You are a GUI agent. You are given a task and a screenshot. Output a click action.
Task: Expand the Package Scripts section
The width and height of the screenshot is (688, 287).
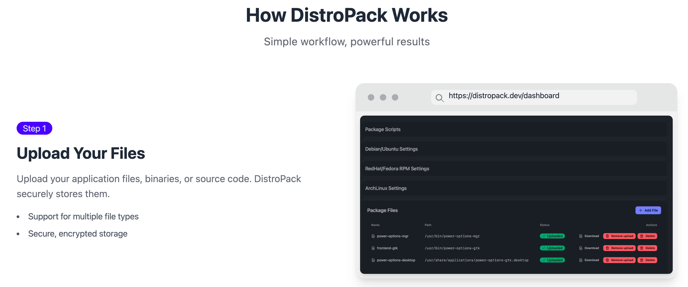point(383,129)
